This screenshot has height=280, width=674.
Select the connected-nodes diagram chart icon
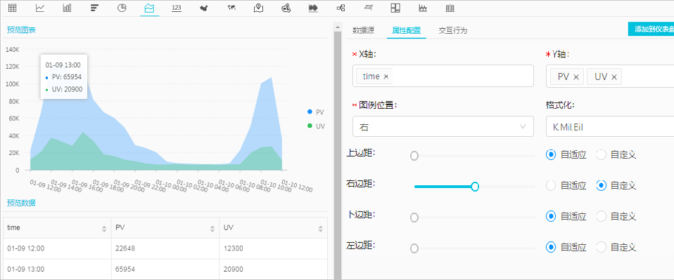(341, 8)
